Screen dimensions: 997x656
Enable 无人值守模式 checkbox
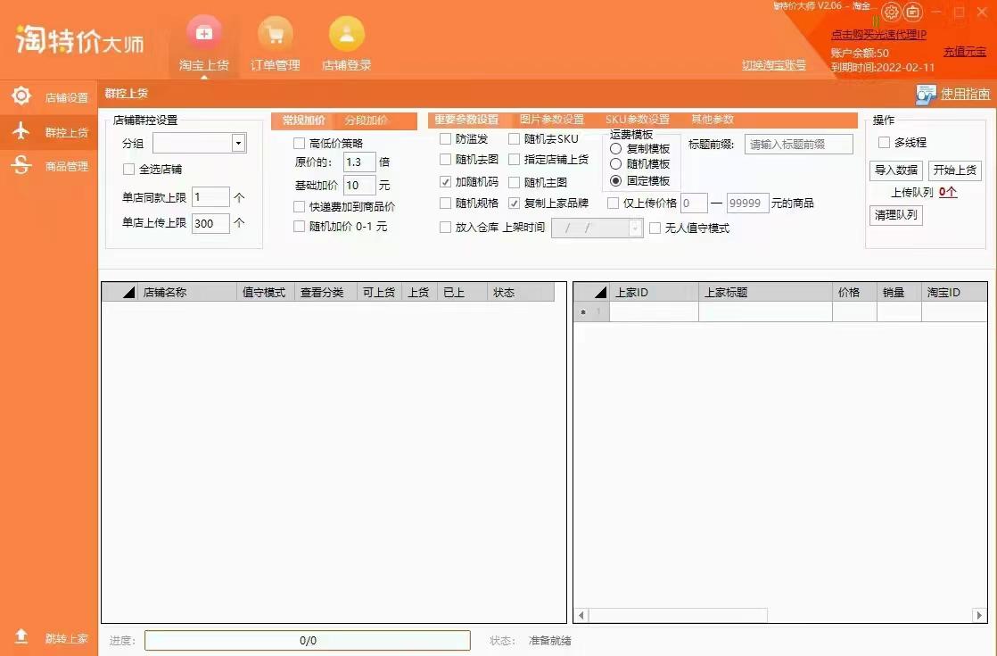[x=655, y=228]
